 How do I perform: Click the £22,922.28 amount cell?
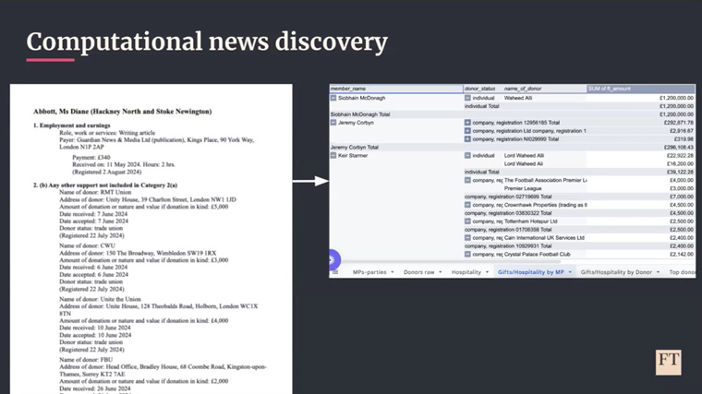pyautogui.click(x=680, y=156)
